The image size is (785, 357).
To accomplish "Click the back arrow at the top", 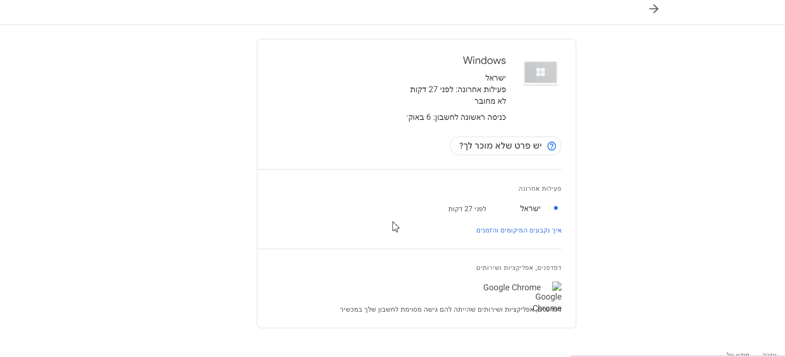I will click(x=654, y=9).
